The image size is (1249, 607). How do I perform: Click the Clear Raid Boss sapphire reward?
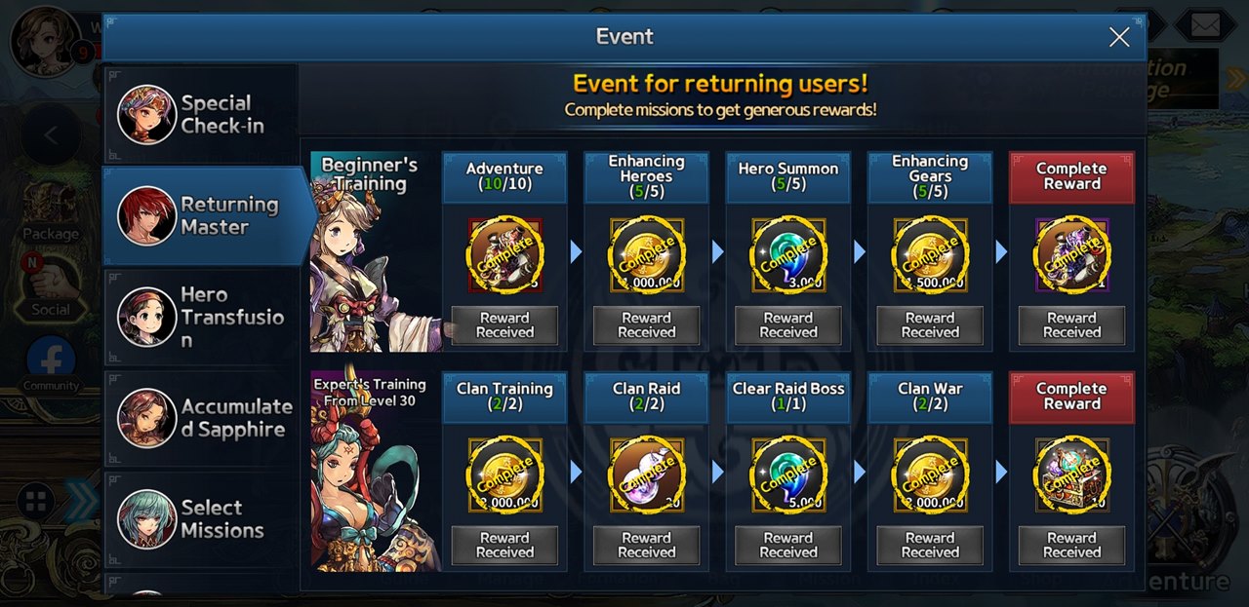click(x=787, y=474)
